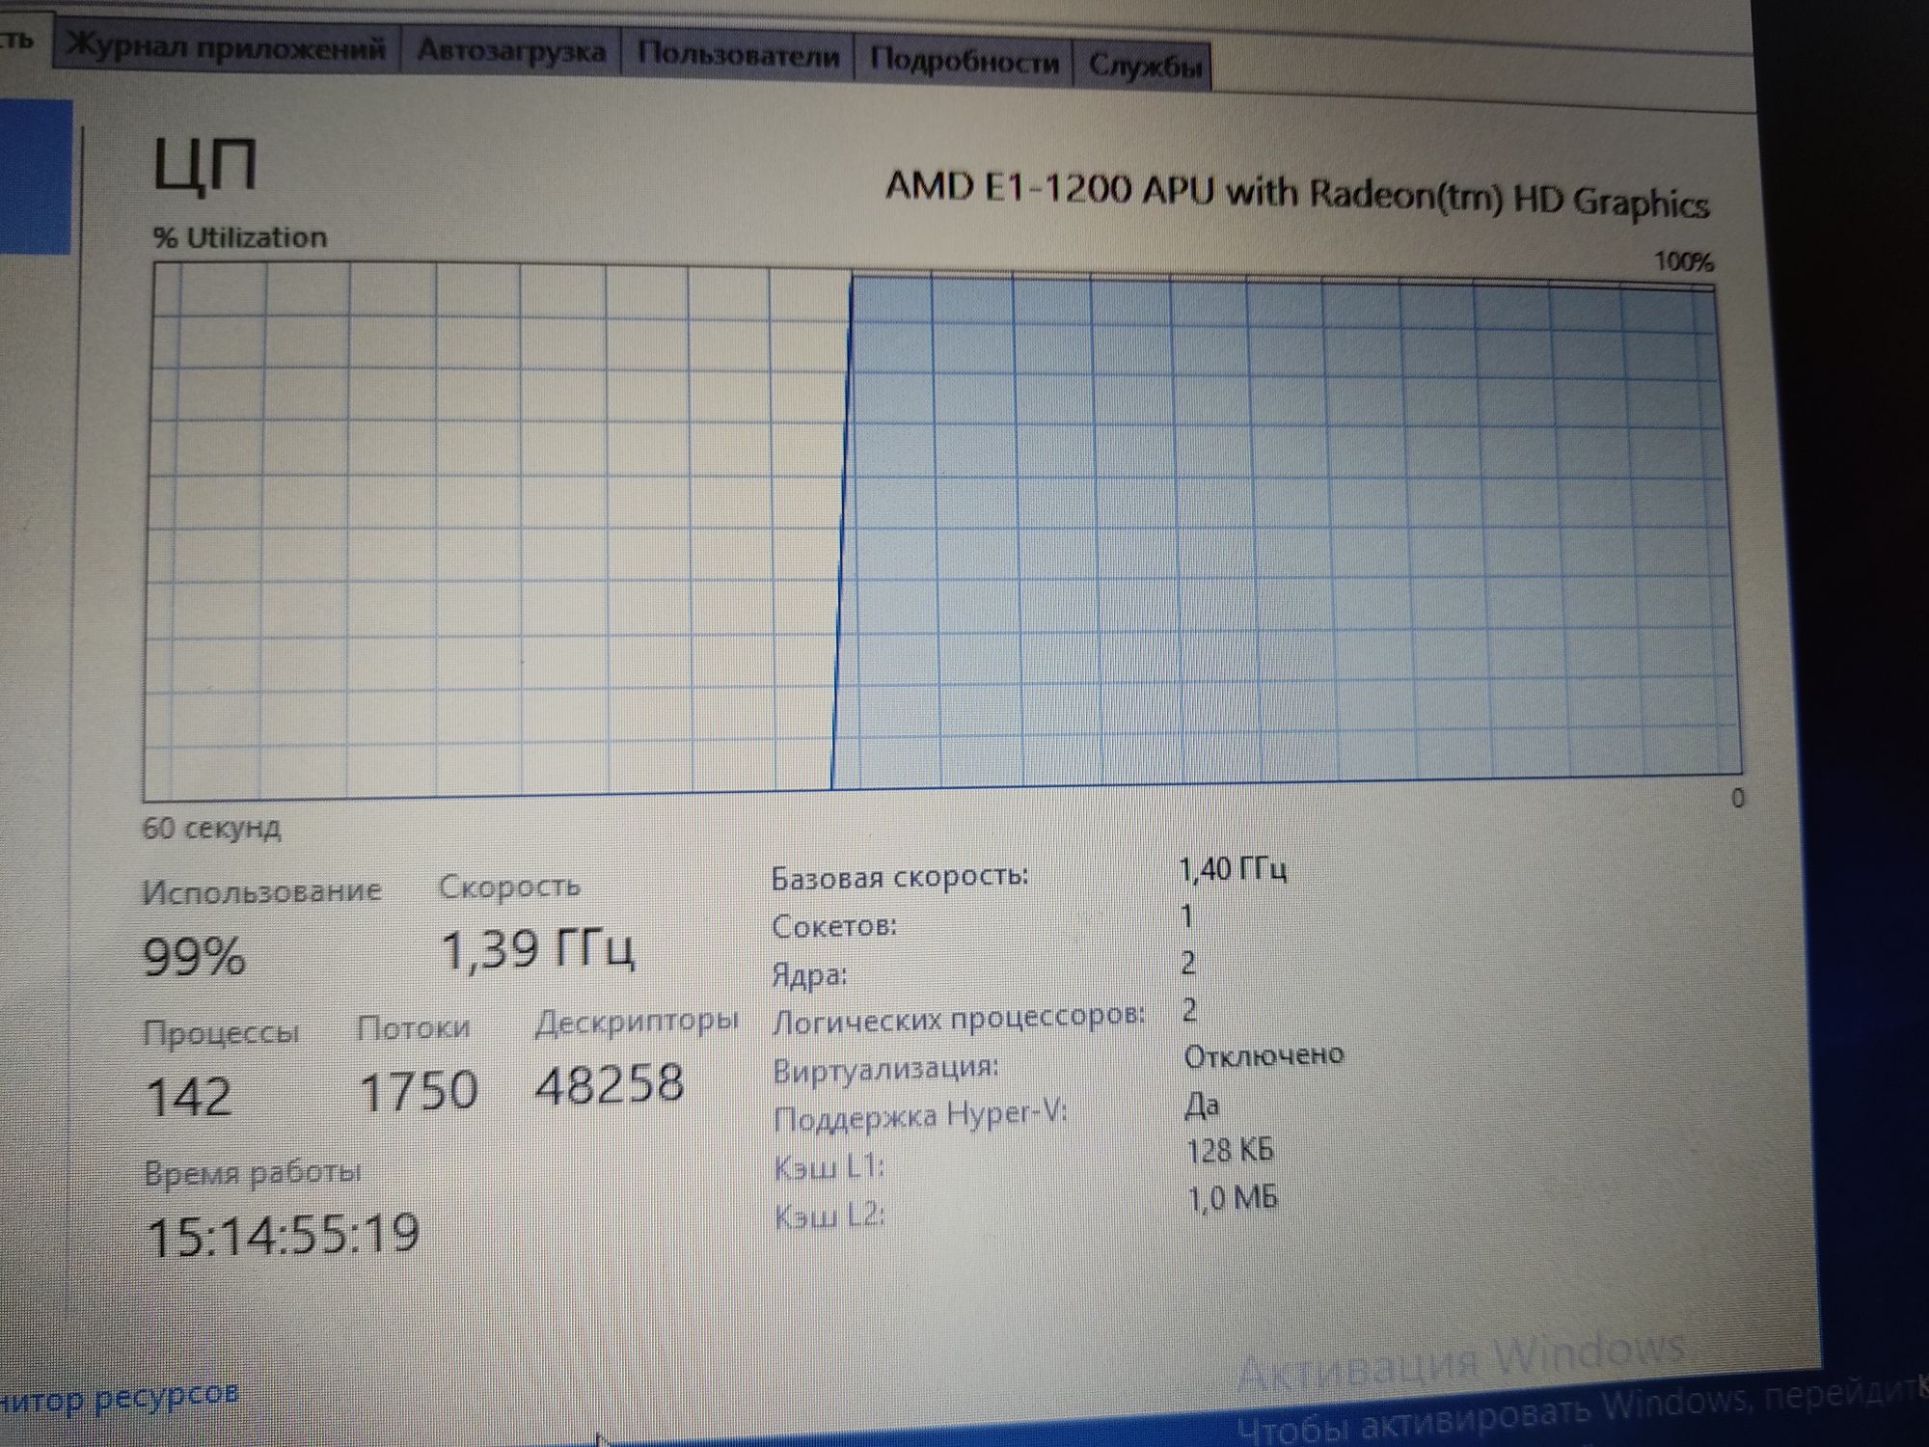
Task: Click the 1,39 ГГц speed value
Action: point(537,949)
